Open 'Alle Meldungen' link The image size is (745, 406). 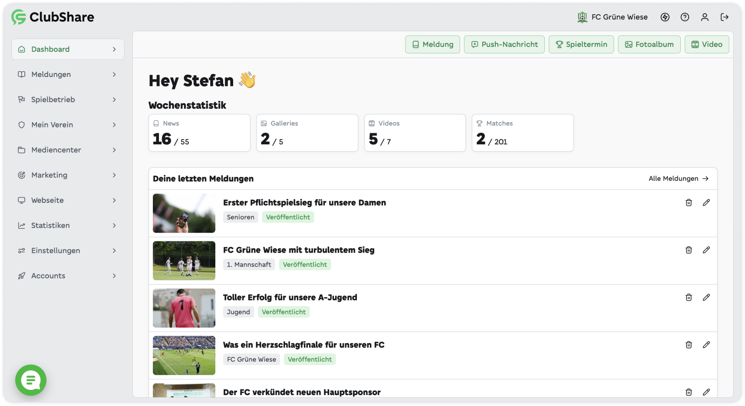click(x=679, y=179)
